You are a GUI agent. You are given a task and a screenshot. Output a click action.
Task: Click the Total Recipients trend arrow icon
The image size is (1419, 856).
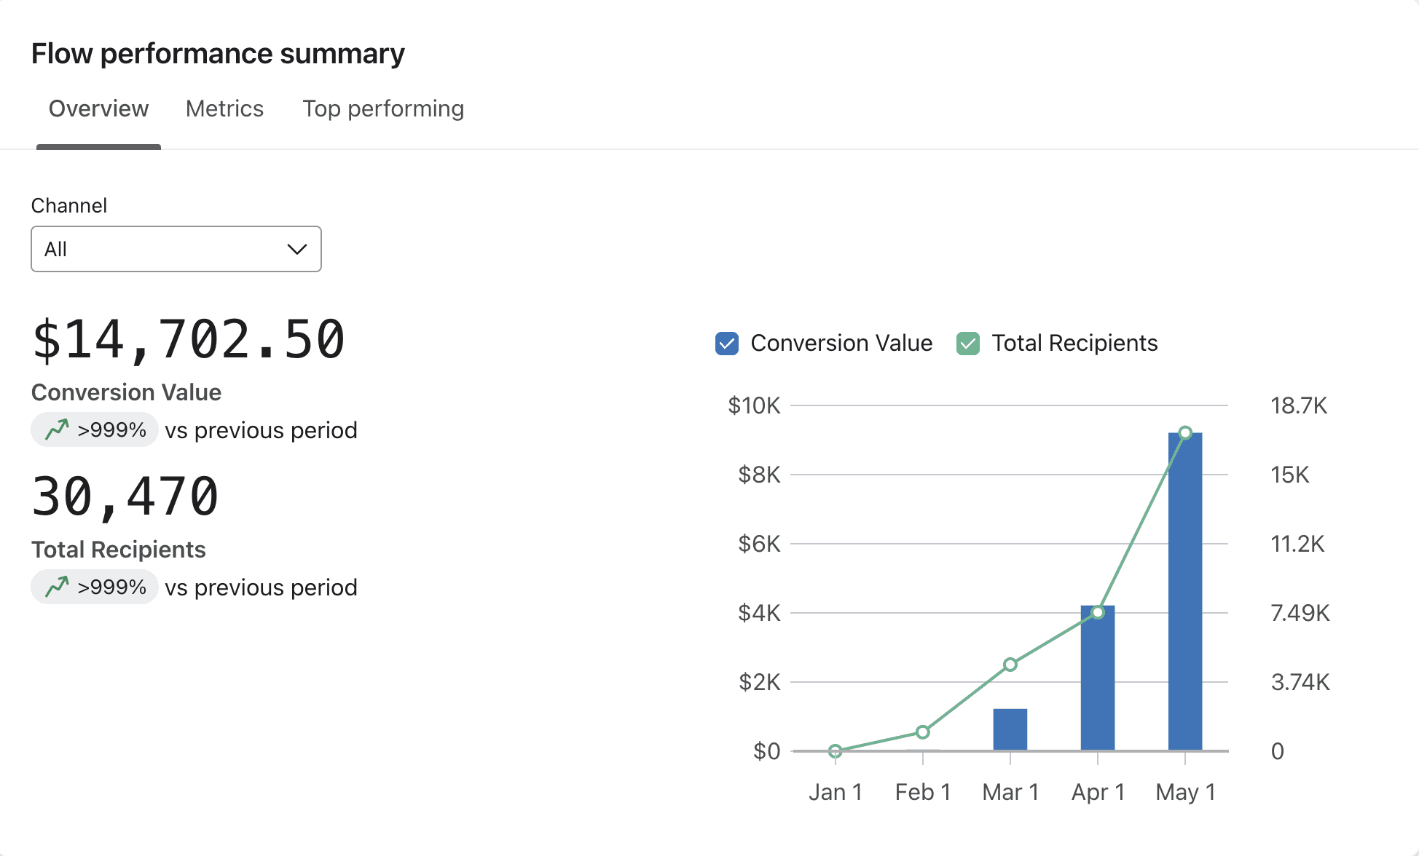(57, 587)
